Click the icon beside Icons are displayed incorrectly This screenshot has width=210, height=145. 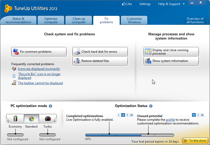[x=14, y=69]
